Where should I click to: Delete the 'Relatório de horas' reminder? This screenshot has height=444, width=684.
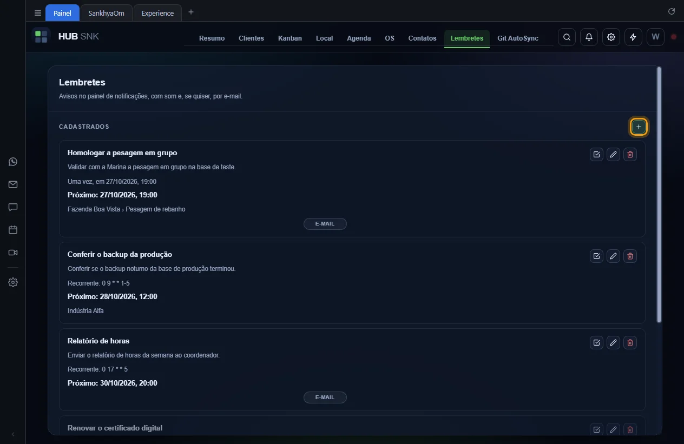(x=630, y=343)
